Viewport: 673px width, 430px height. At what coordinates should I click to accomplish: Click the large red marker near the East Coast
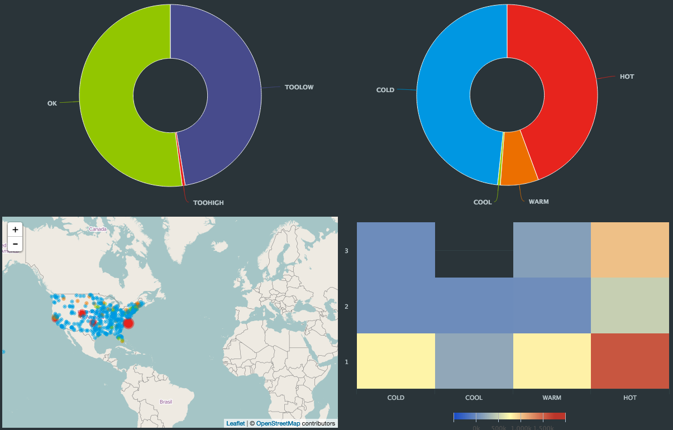pyautogui.click(x=129, y=323)
